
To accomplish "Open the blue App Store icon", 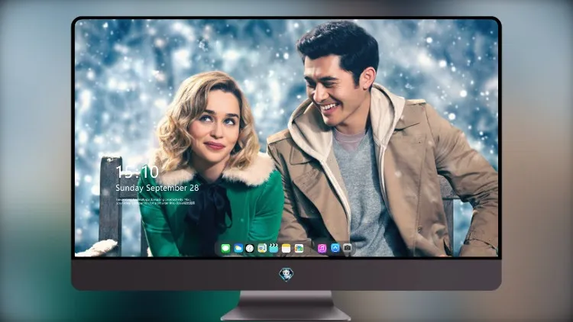I will (x=335, y=248).
